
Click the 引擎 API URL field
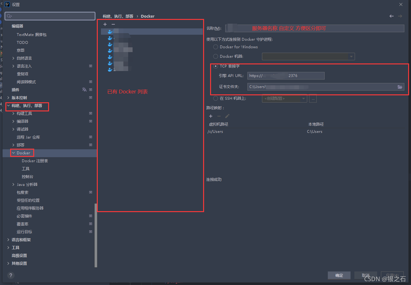pos(286,76)
